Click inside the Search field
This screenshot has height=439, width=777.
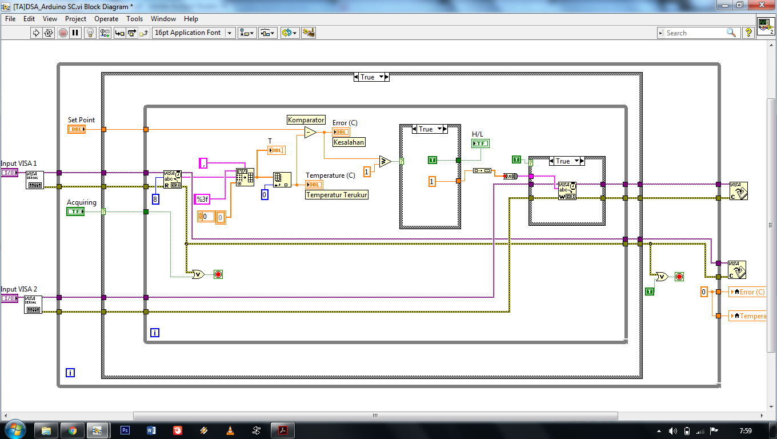[x=694, y=33]
